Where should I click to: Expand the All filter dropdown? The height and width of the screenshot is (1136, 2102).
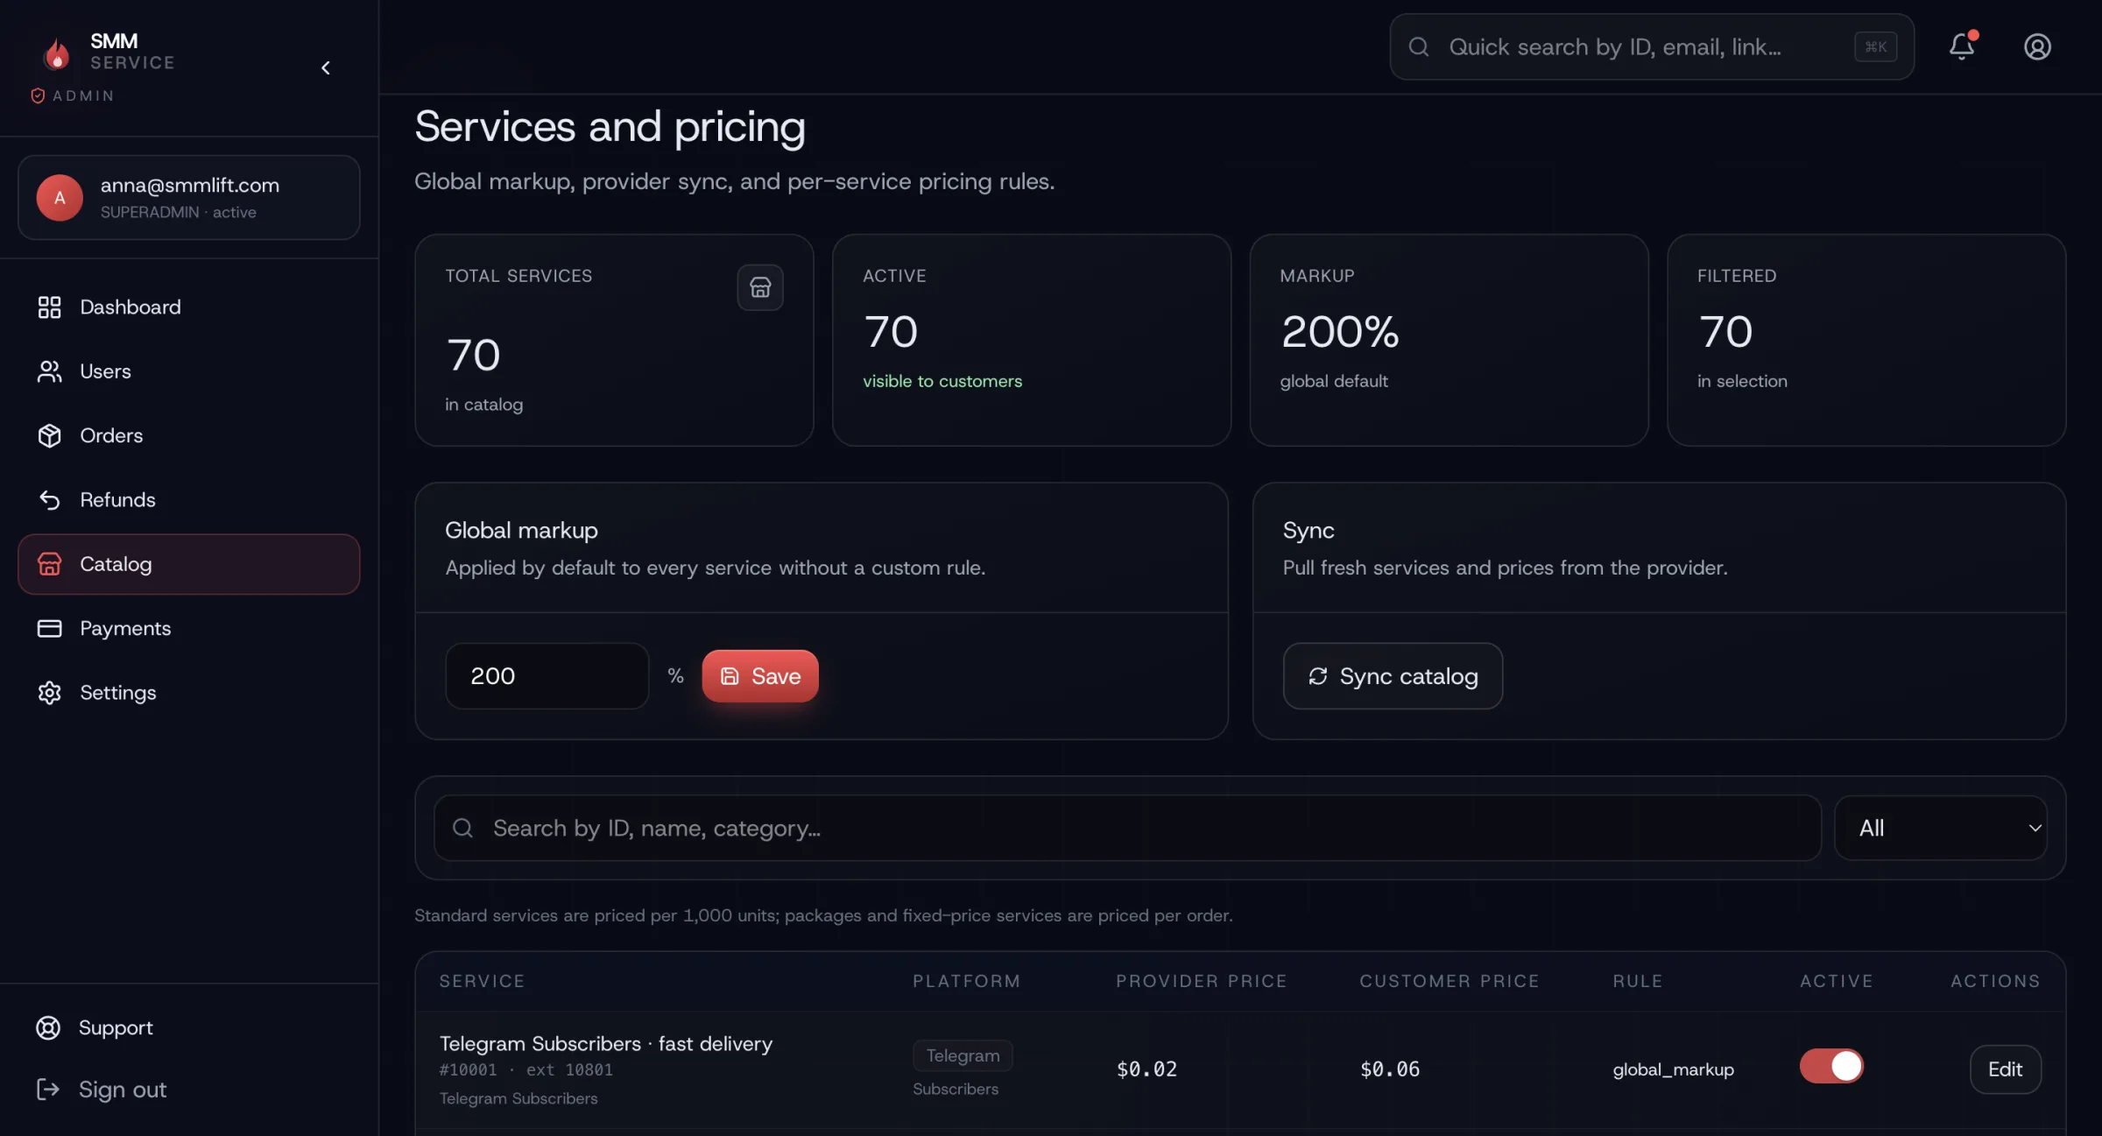1940,828
